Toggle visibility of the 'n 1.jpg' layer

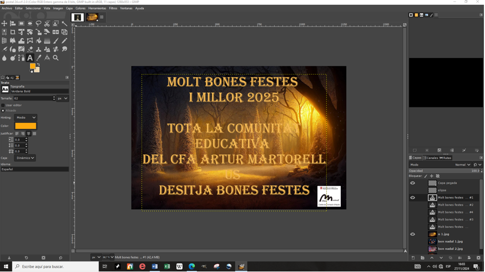click(413, 234)
